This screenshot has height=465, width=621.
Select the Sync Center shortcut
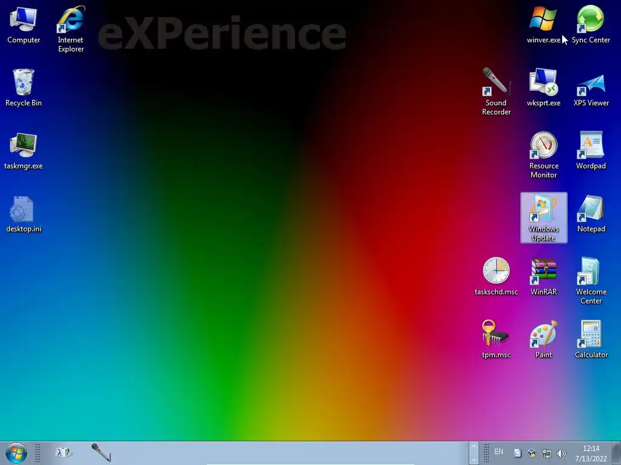coord(591,24)
